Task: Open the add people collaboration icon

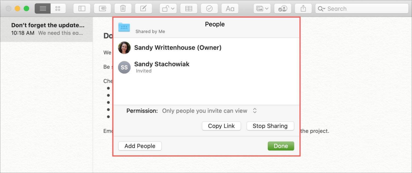Action: coord(283,9)
